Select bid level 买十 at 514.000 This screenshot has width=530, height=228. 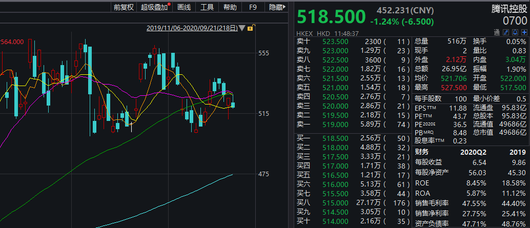pos(353,221)
